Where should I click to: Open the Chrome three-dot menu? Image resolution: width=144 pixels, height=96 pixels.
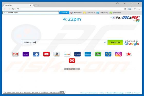[x=139, y=9]
